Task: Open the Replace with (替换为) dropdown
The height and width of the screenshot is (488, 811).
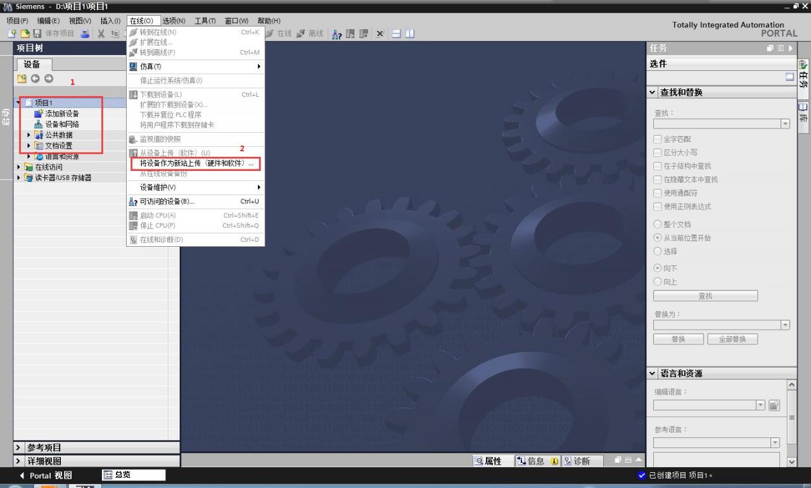Action: [786, 325]
